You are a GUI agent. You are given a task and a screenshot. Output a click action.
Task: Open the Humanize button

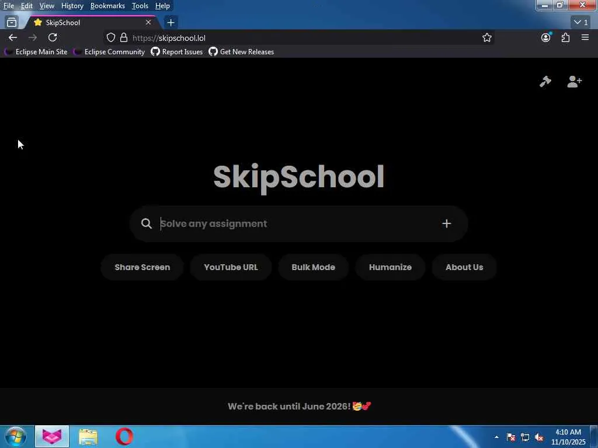pos(390,267)
